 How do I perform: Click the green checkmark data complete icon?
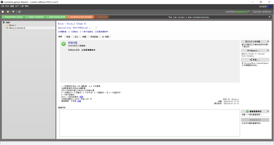(64, 44)
